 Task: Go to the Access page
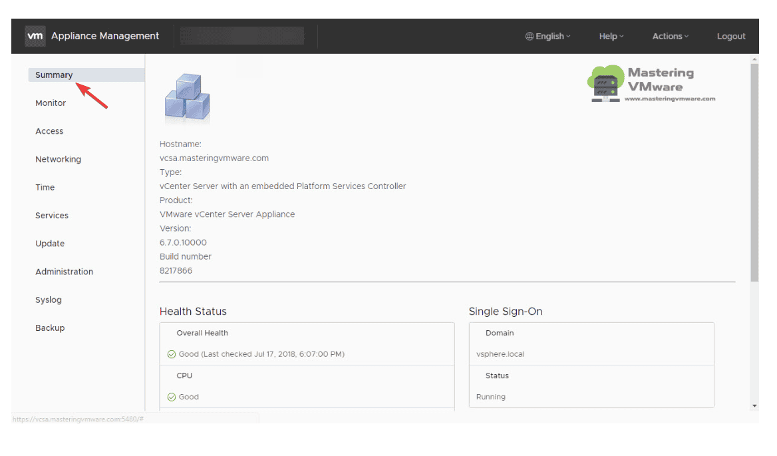coord(49,131)
